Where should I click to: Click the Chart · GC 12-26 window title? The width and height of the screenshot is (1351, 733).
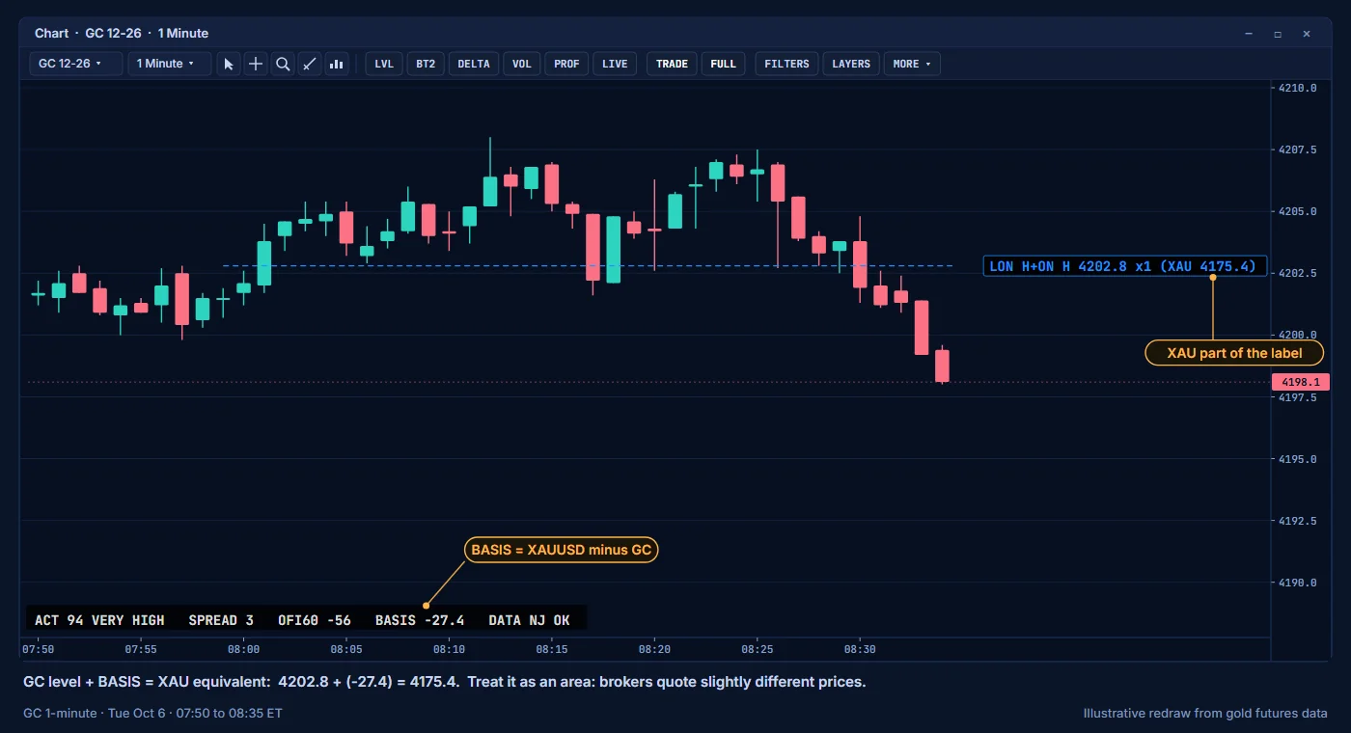[122, 34]
